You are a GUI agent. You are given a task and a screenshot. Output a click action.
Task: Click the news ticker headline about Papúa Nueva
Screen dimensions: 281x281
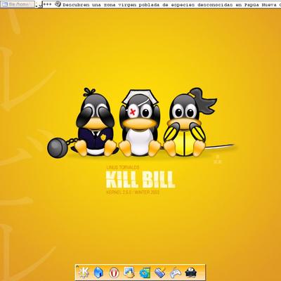point(171,4)
